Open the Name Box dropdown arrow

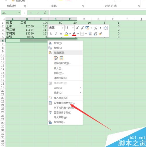click(19, 13)
